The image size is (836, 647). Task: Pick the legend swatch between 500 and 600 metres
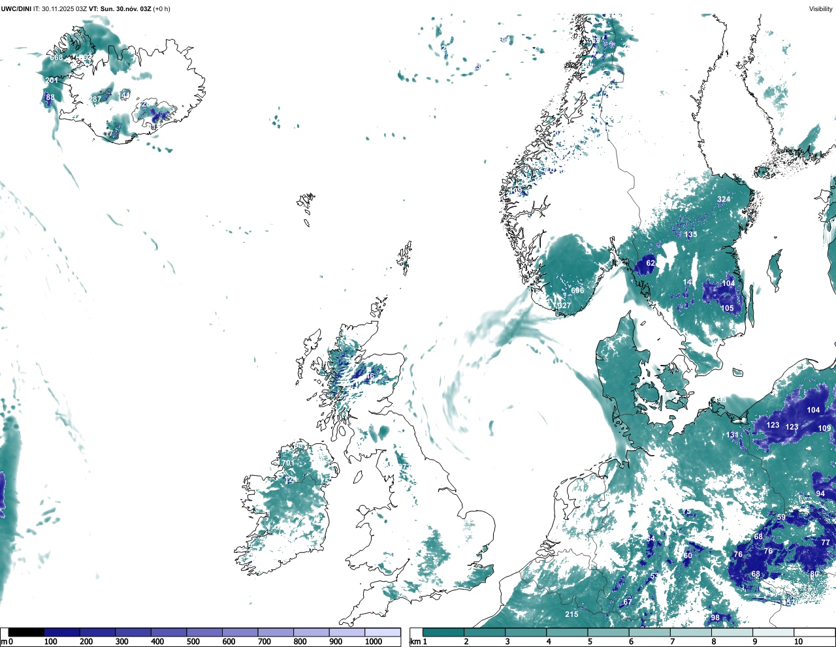tap(204, 632)
